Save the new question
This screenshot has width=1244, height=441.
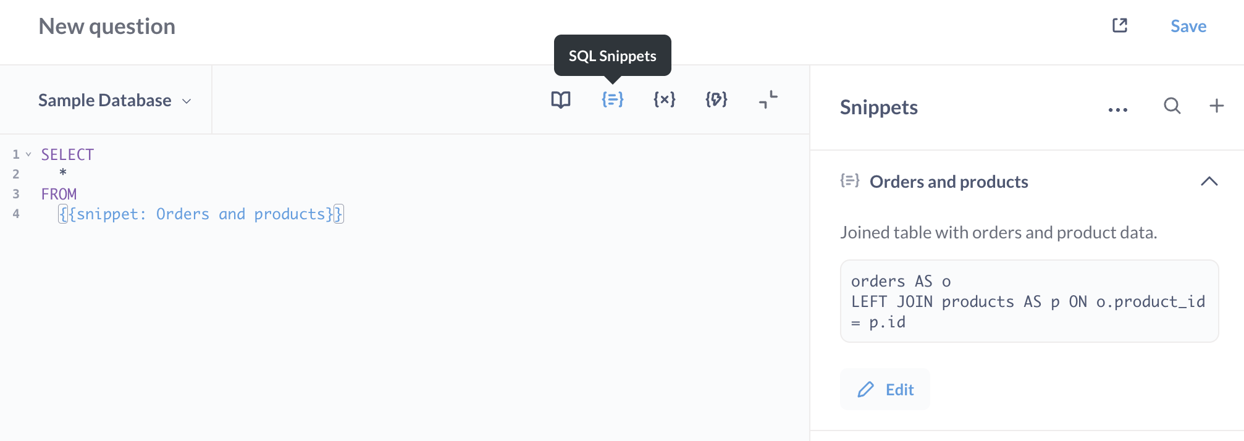pyautogui.click(x=1188, y=25)
